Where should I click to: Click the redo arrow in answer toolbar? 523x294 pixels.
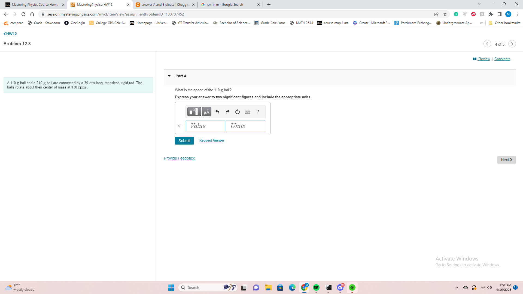click(227, 112)
